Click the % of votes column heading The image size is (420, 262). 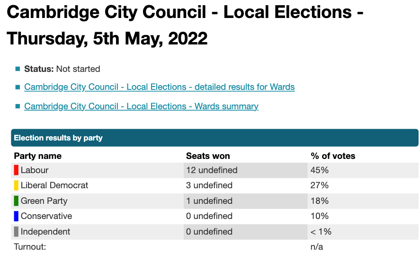click(x=332, y=156)
